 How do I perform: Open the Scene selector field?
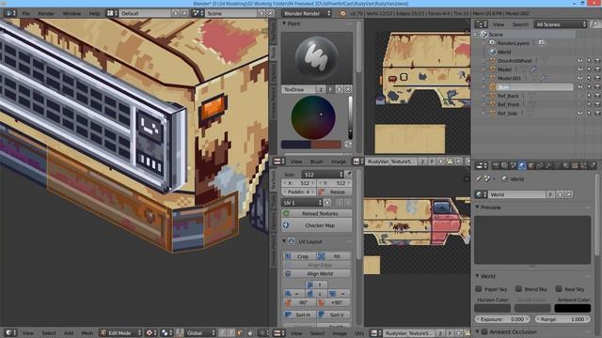tap(231, 13)
